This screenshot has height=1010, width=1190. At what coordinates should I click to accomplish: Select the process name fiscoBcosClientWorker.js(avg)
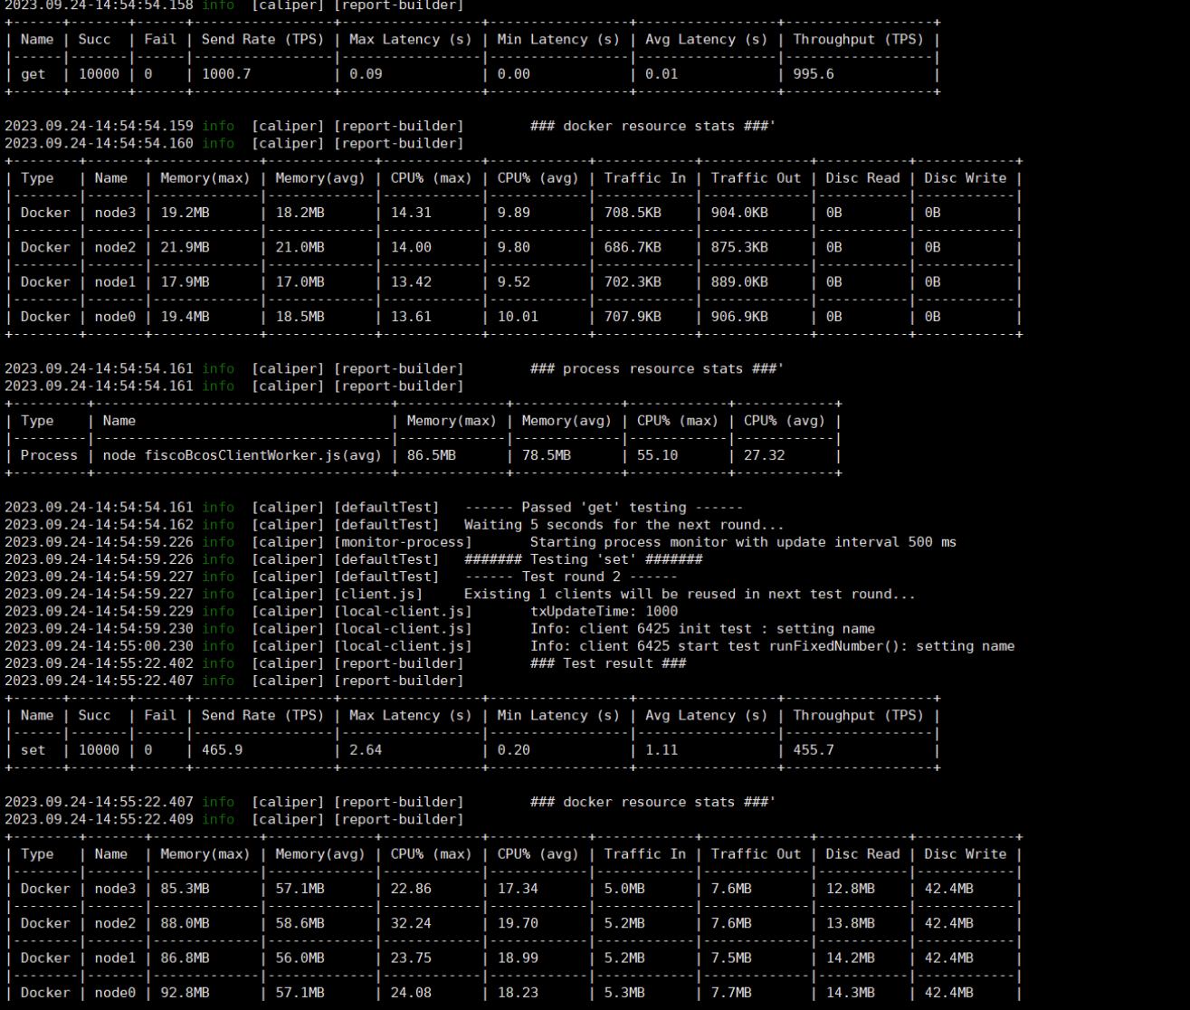[262, 455]
